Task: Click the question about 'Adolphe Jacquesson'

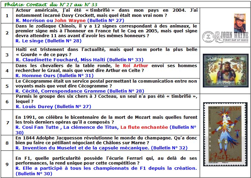Action: tap(106, 140)
